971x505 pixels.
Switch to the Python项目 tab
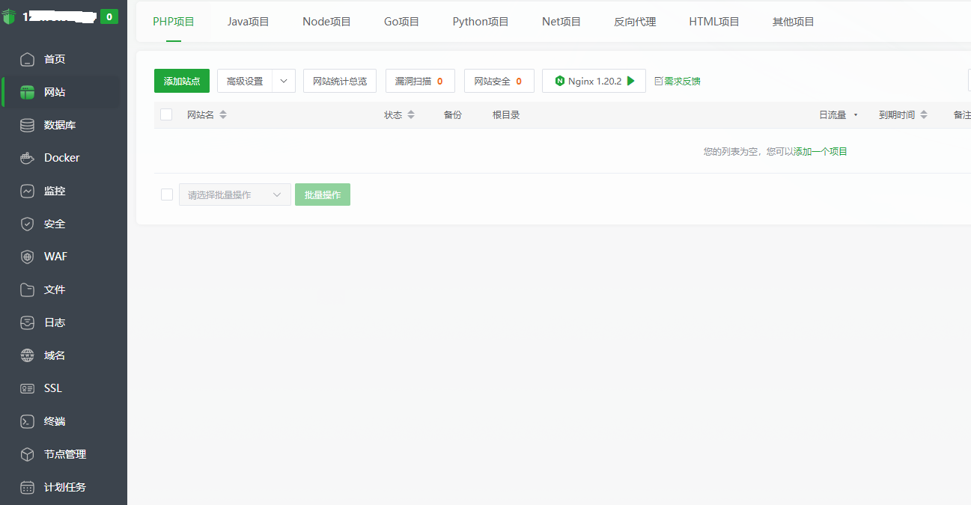pyautogui.click(x=480, y=21)
